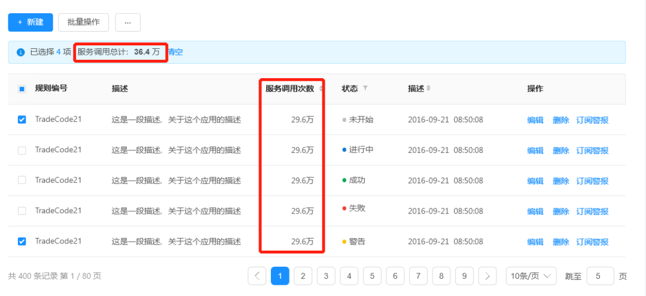Focus the 跳至 page number input field
The width and height of the screenshot is (646, 296).
coord(601,276)
